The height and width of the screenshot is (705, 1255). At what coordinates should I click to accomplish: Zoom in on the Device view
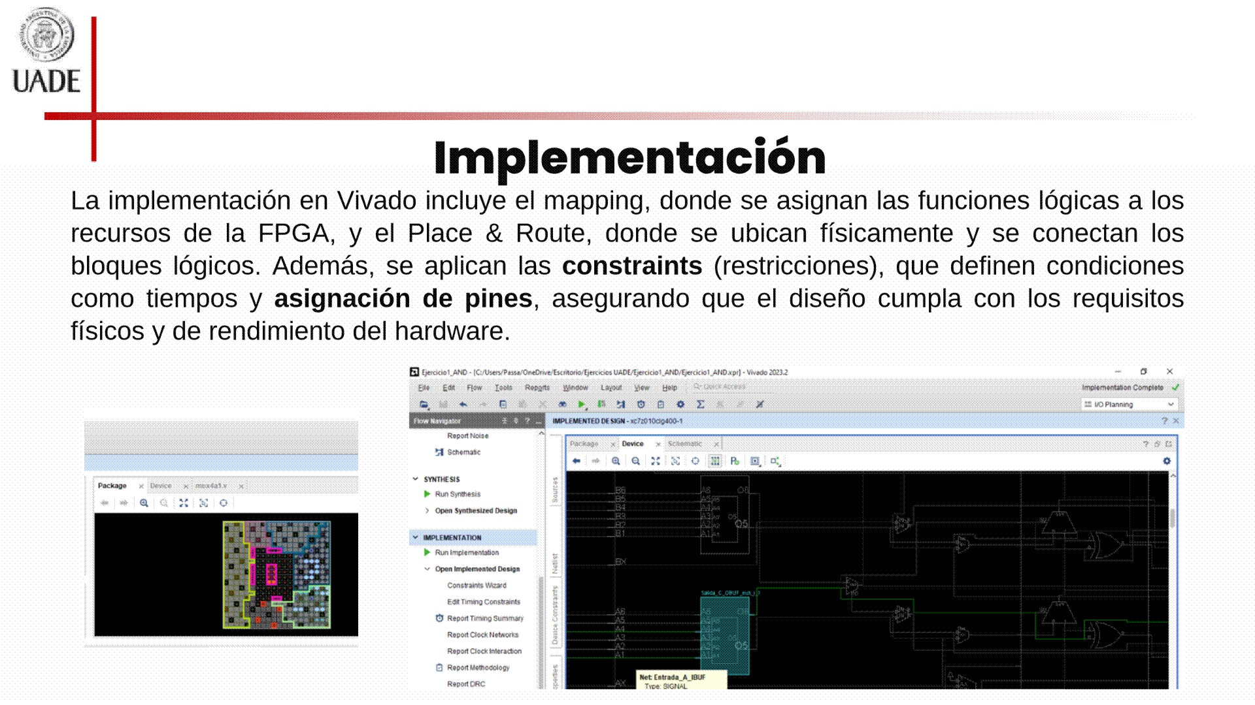[x=616, y=462]
